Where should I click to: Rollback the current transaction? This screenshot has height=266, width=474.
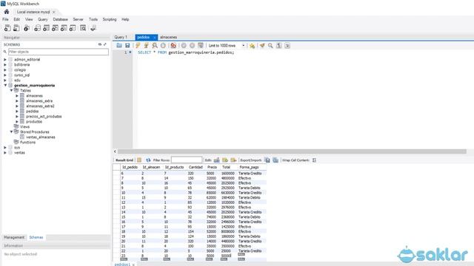192,46
